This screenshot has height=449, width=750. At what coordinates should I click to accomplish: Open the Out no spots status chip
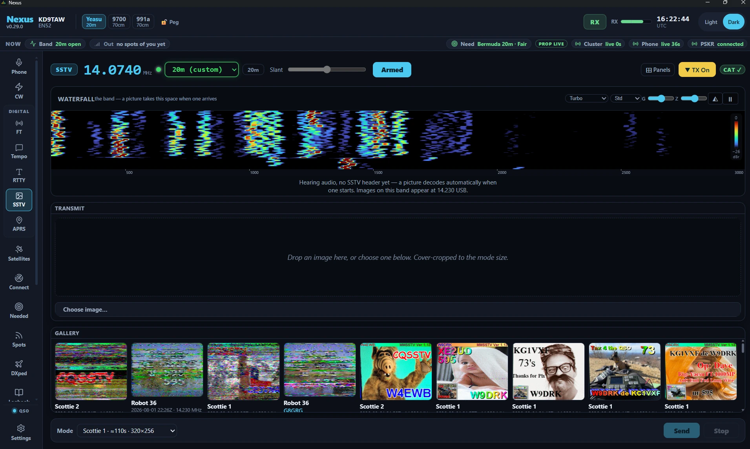coord(130,44)
